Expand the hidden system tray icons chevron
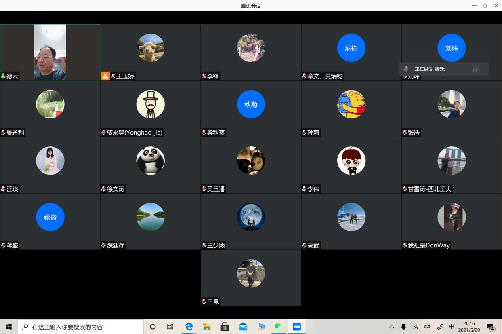 point(392,327)
